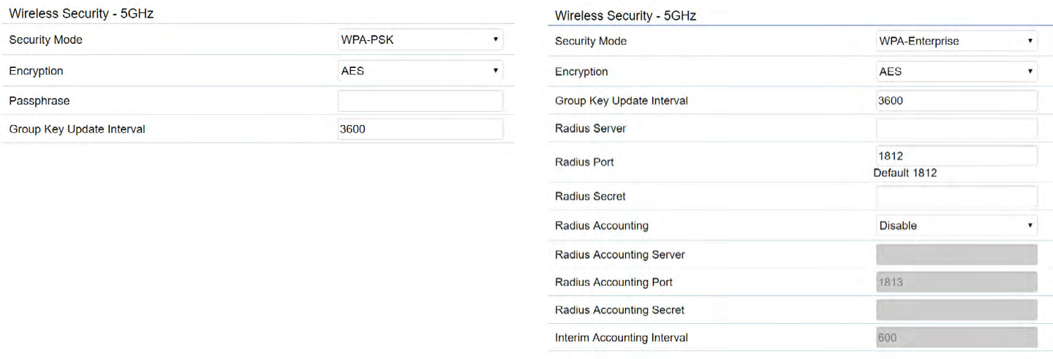Select the Group Key Update Interval field above Radius Server
Screen dimensions: 1053x359
pos(956,101)
